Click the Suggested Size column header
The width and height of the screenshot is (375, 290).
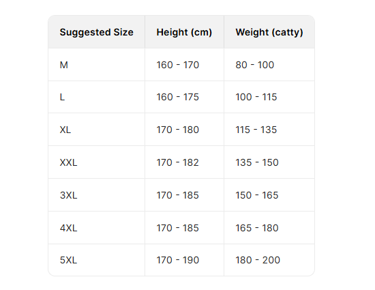(x=96, y=32)
